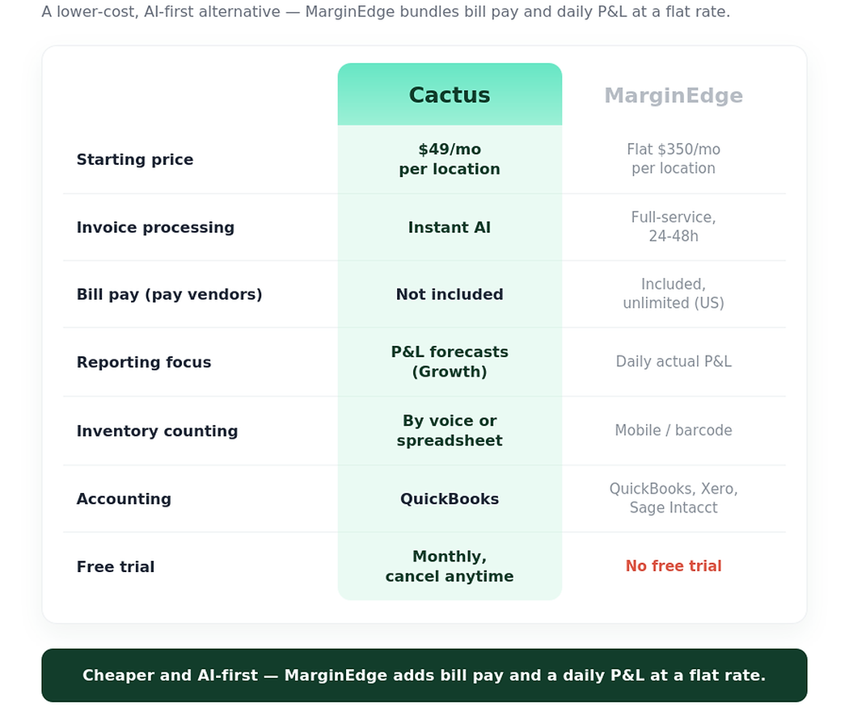
Task: Click the P&L forecasts (Growth) cell
Action: tap(450, 362)
